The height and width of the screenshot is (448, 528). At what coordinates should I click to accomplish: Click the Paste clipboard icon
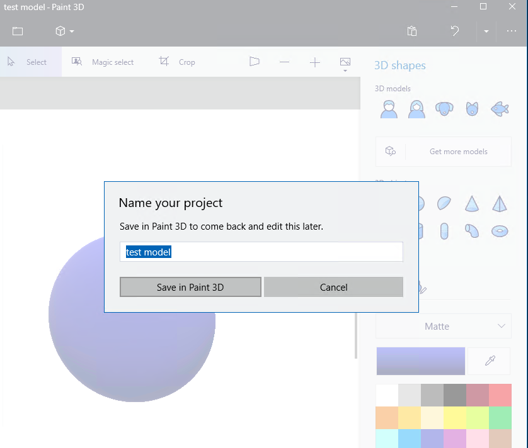pos(412,31)
